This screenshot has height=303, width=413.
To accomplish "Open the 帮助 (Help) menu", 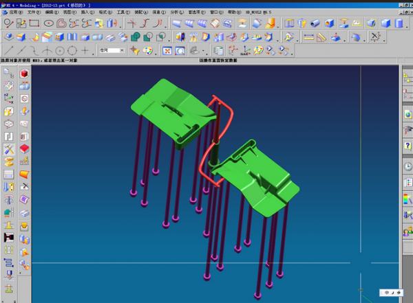I will 235,12.
